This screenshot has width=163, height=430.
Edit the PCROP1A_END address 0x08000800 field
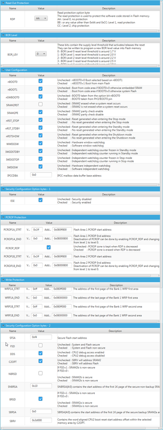click(x=62, y=239)
